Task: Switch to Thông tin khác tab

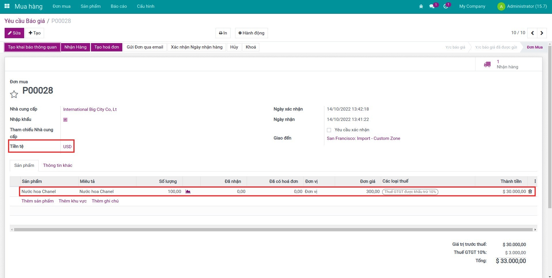Action: pyautogui.click(x=58, y=165)
